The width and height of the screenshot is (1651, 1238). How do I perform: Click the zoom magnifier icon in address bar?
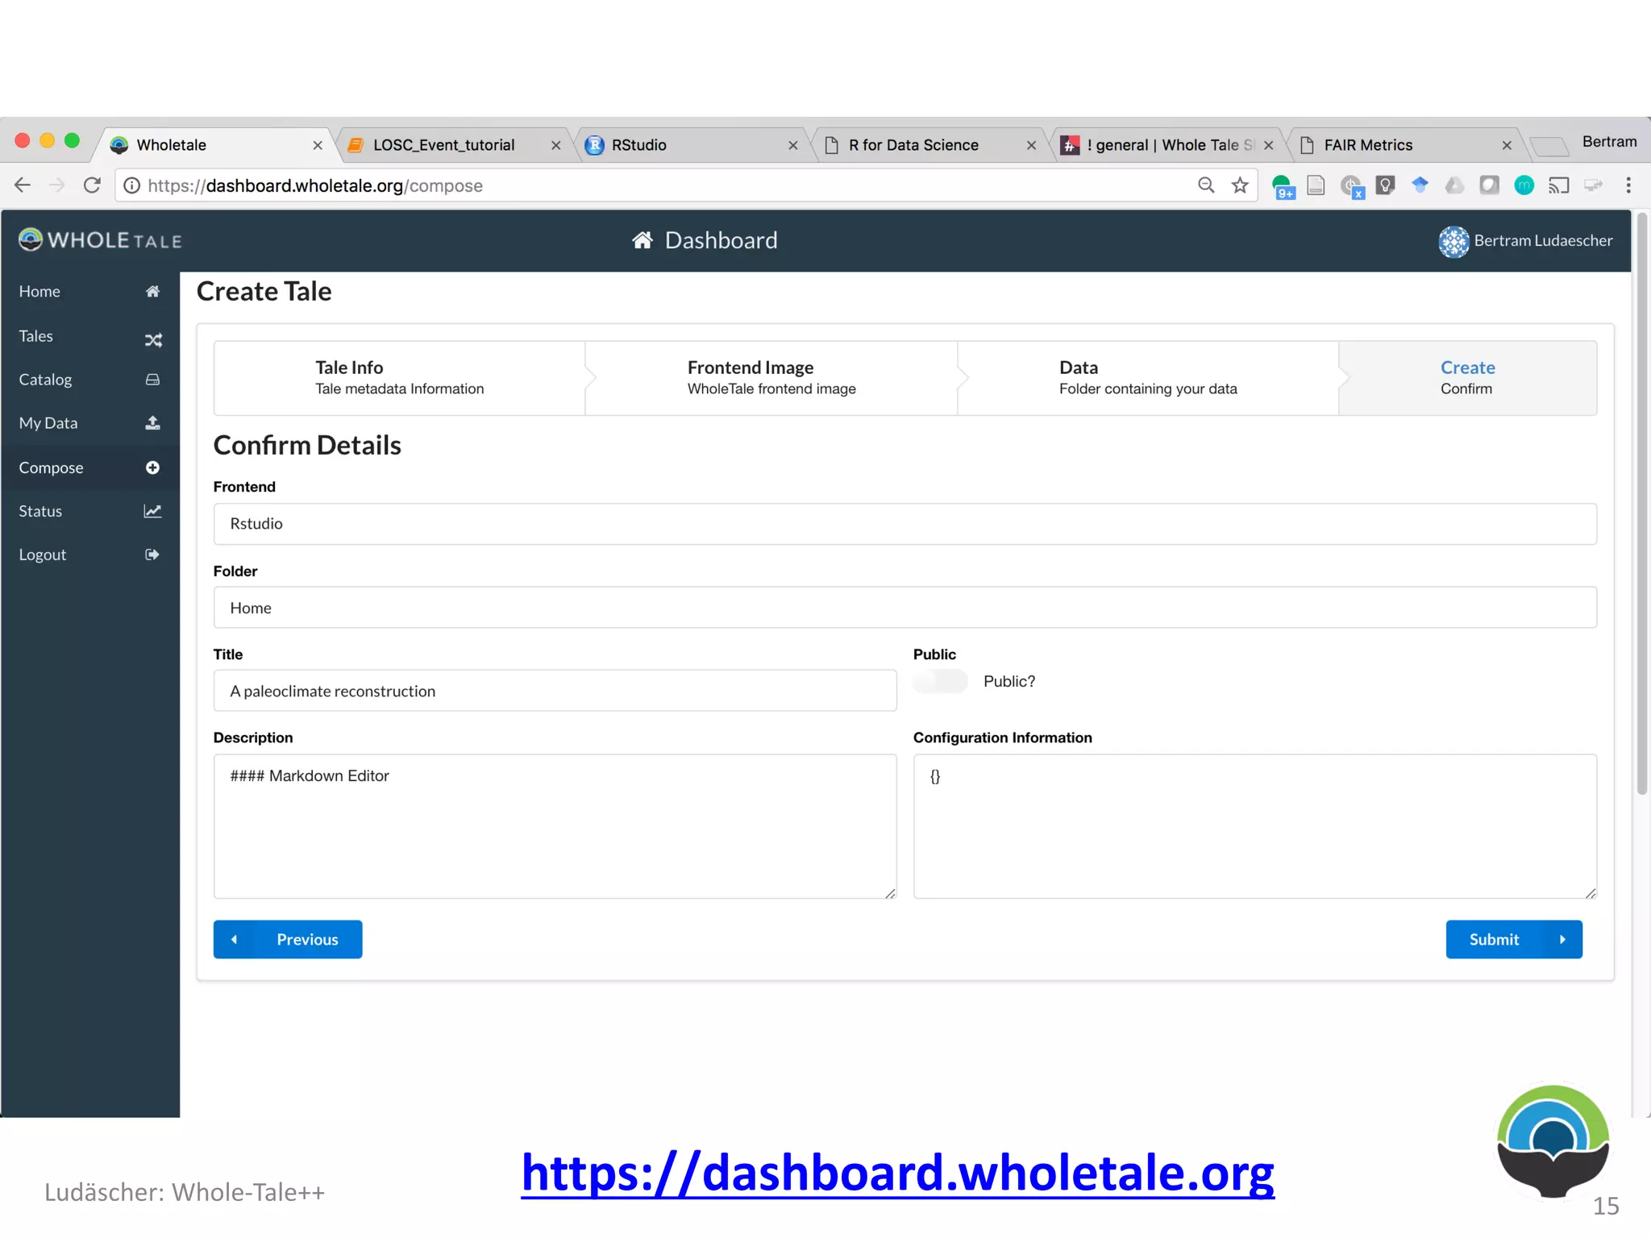[1206, 185]
